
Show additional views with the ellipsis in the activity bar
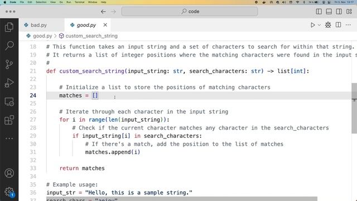point(9,138)
